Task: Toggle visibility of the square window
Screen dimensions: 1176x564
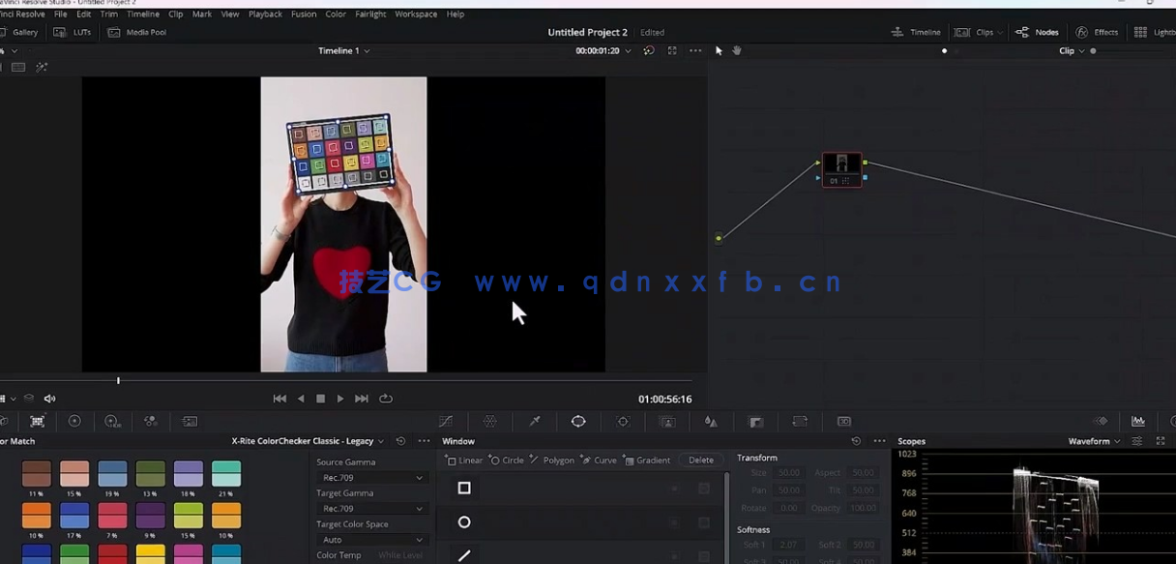Action: pos(674,489)
